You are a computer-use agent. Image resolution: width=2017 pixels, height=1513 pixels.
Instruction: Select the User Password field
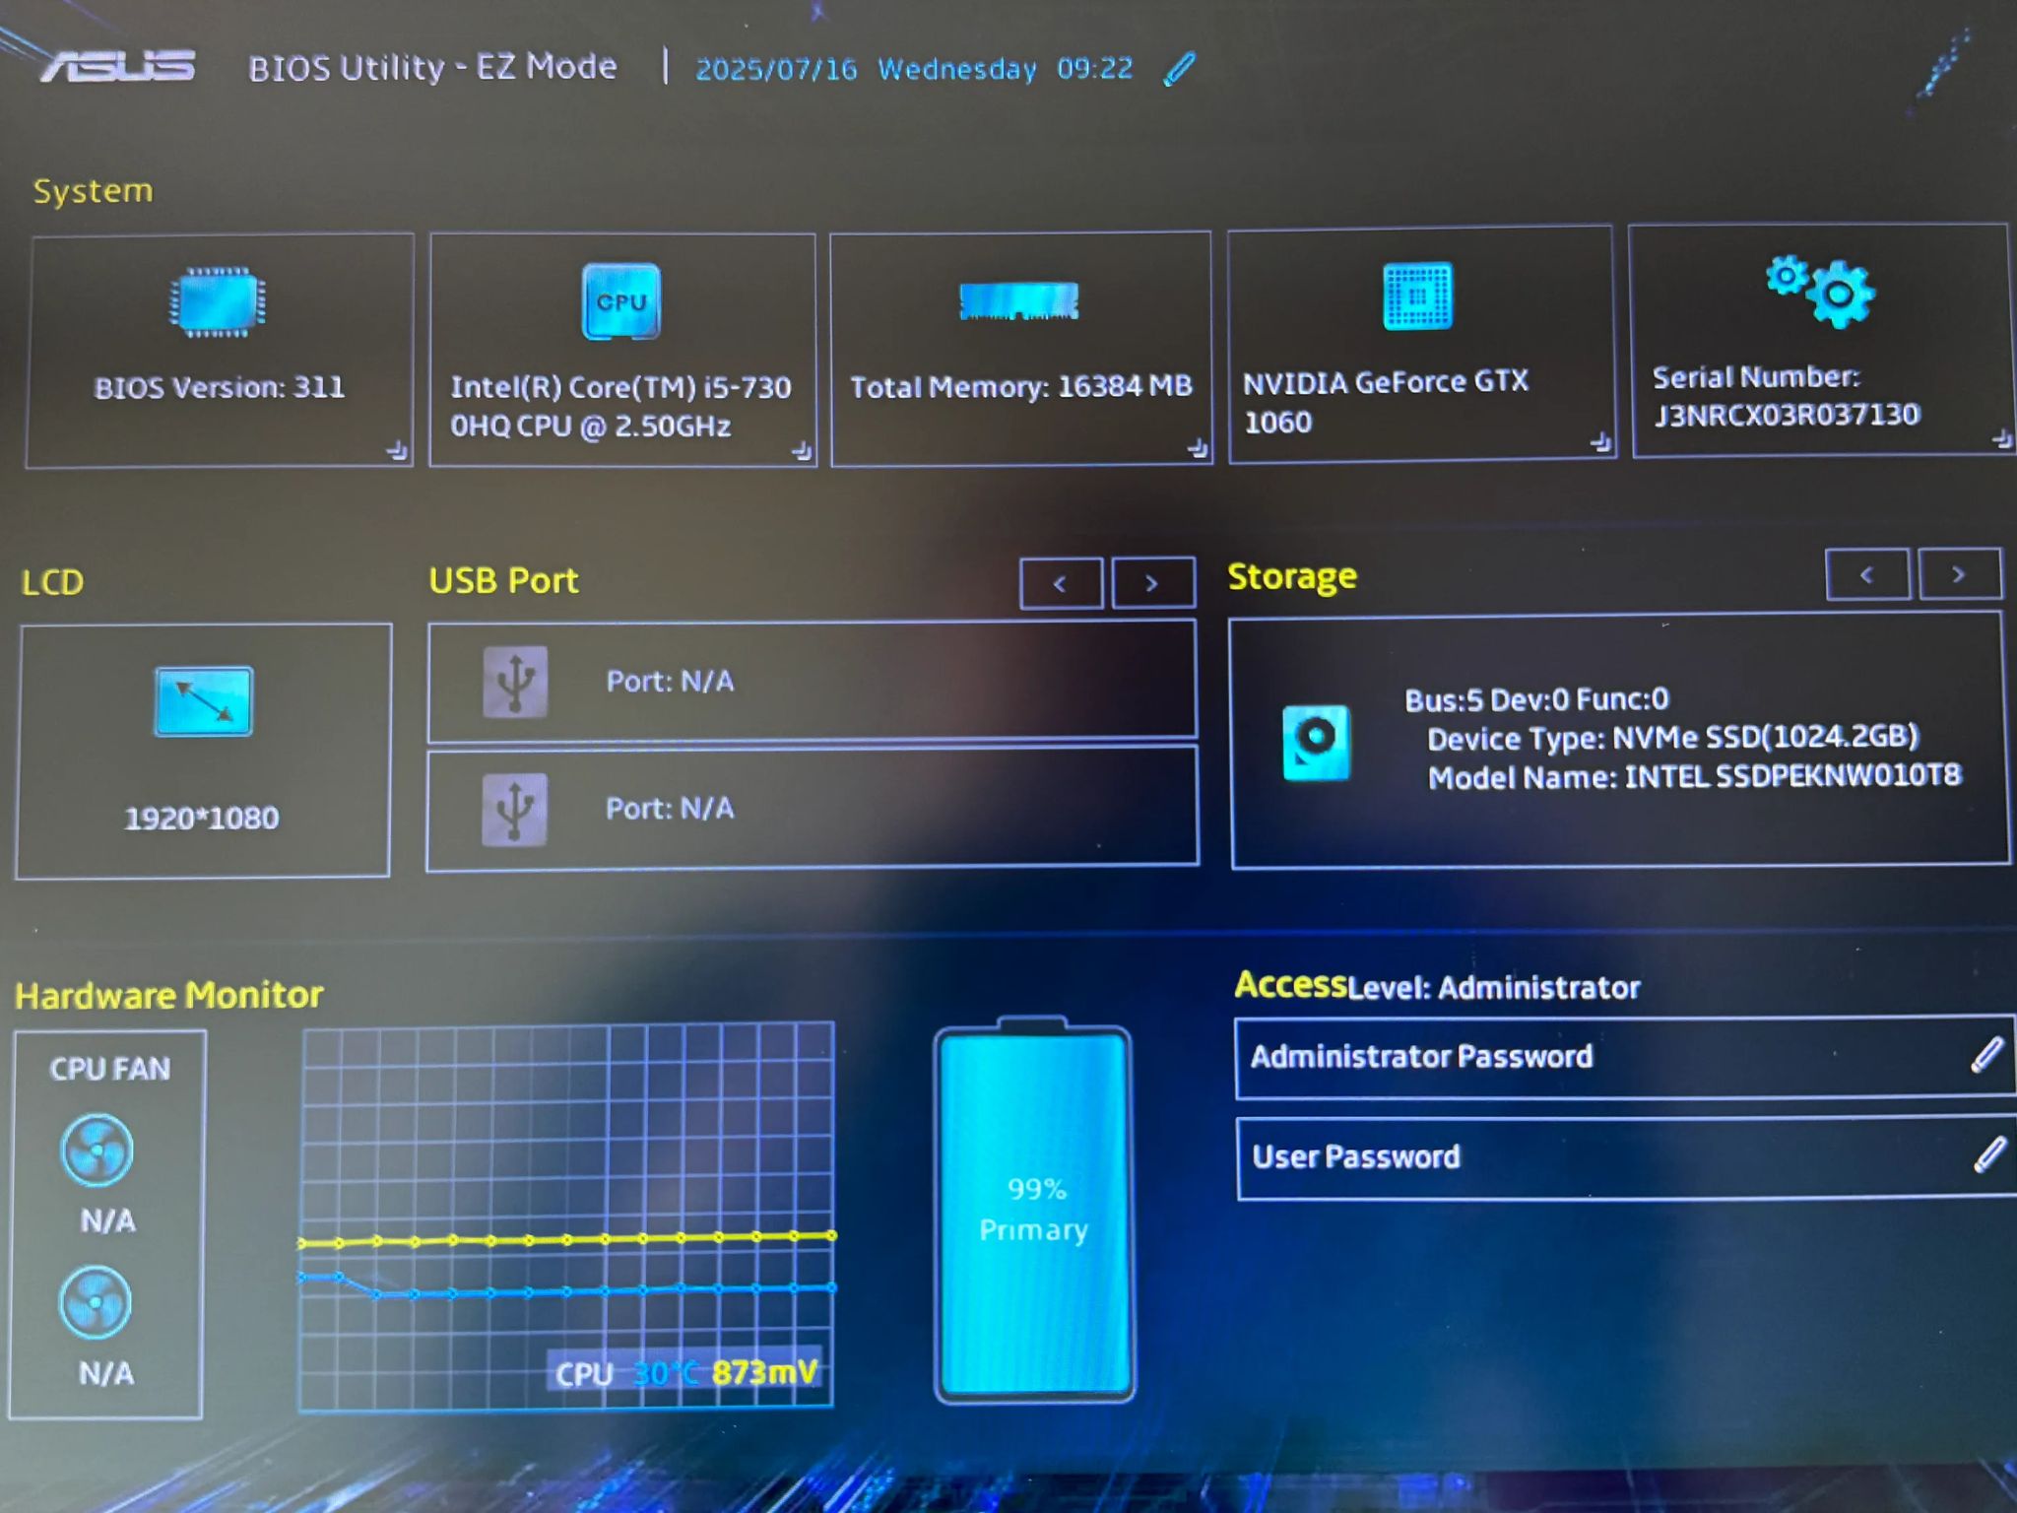coord(1626,1157)
